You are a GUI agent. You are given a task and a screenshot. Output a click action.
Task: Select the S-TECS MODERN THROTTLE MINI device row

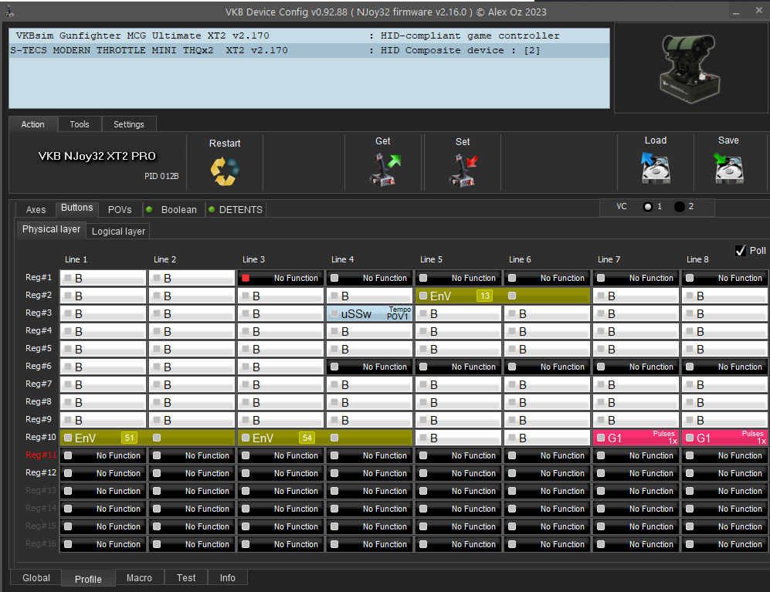(310, 50)
